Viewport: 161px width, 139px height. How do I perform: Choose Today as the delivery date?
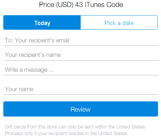[42, 22]
